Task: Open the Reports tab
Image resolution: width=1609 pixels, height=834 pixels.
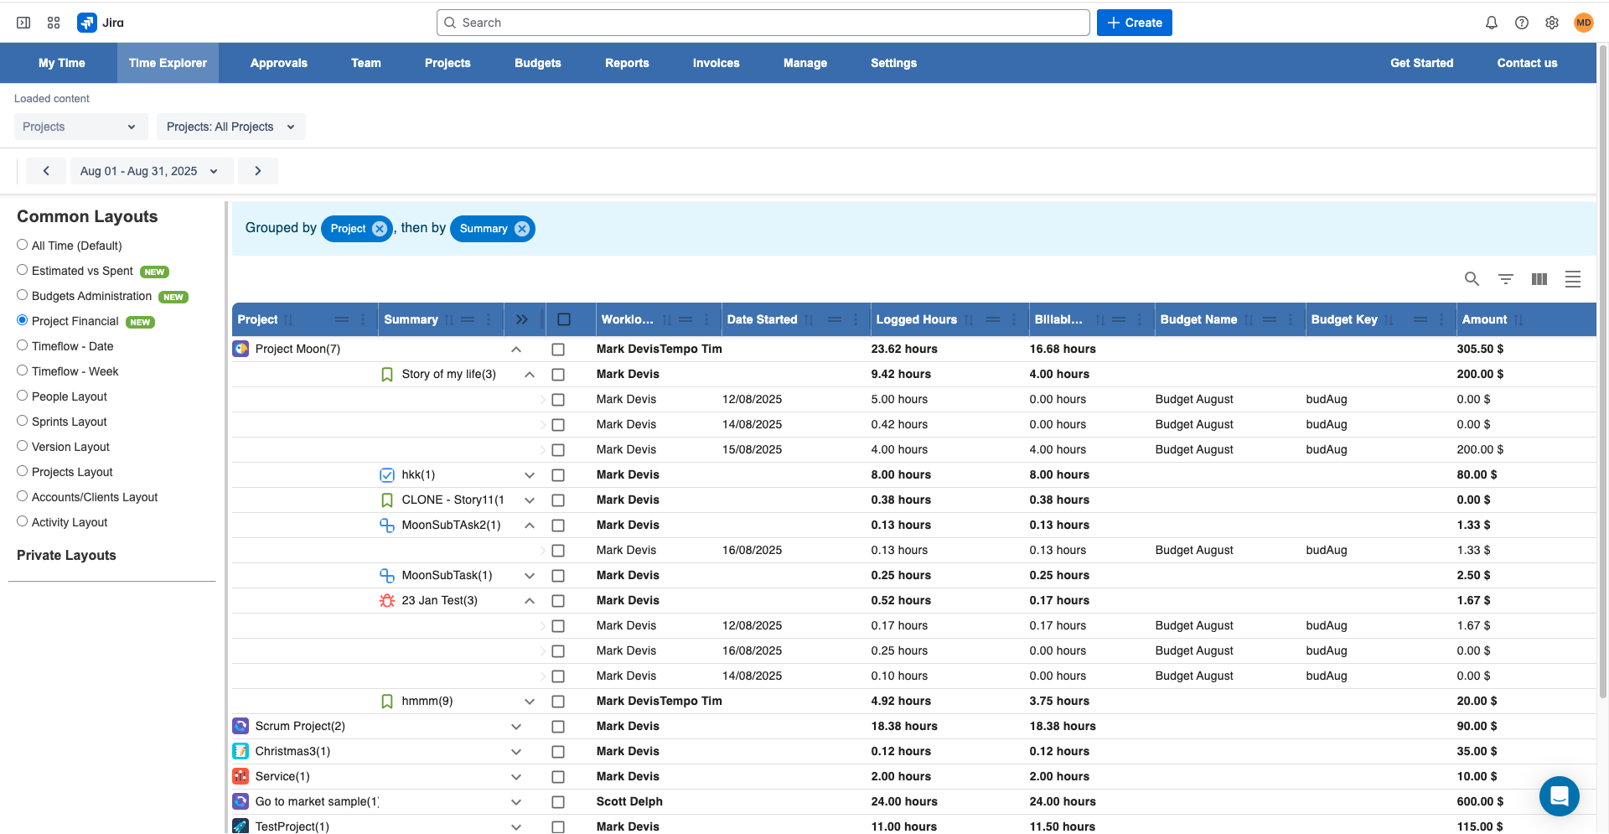Action: 627,63
